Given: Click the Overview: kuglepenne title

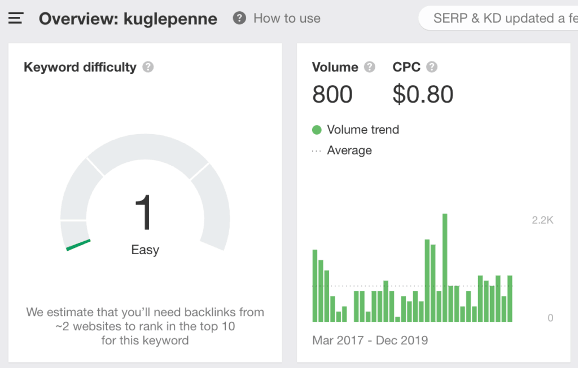Looking at the screenshot, I should click(128, 19).
